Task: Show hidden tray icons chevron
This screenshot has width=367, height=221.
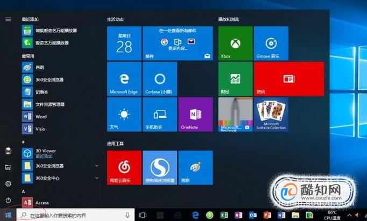Action: 349,215
